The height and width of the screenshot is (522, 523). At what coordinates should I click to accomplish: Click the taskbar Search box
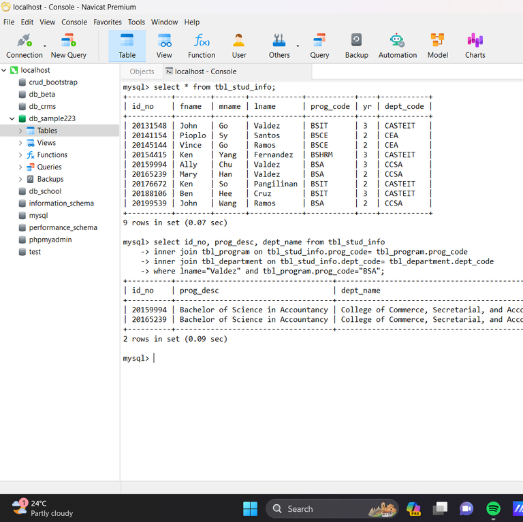tap(332, 508)
